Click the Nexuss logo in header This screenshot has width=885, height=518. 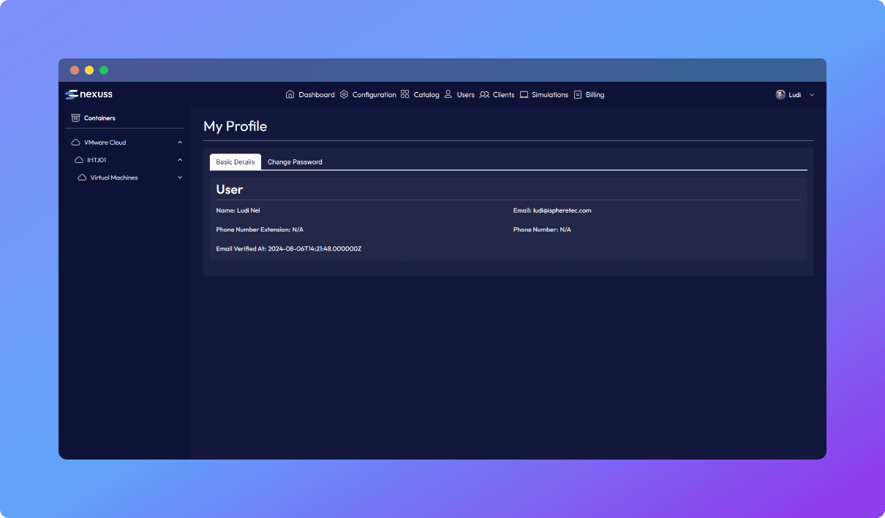[88, 94]
